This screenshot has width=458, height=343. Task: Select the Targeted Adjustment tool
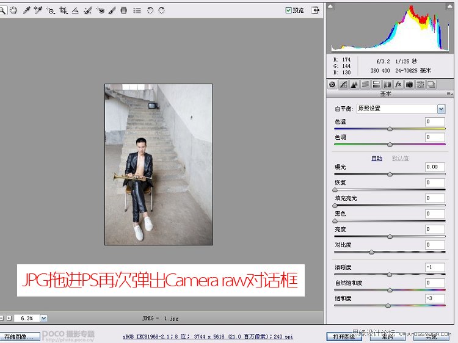coord(51,10)
